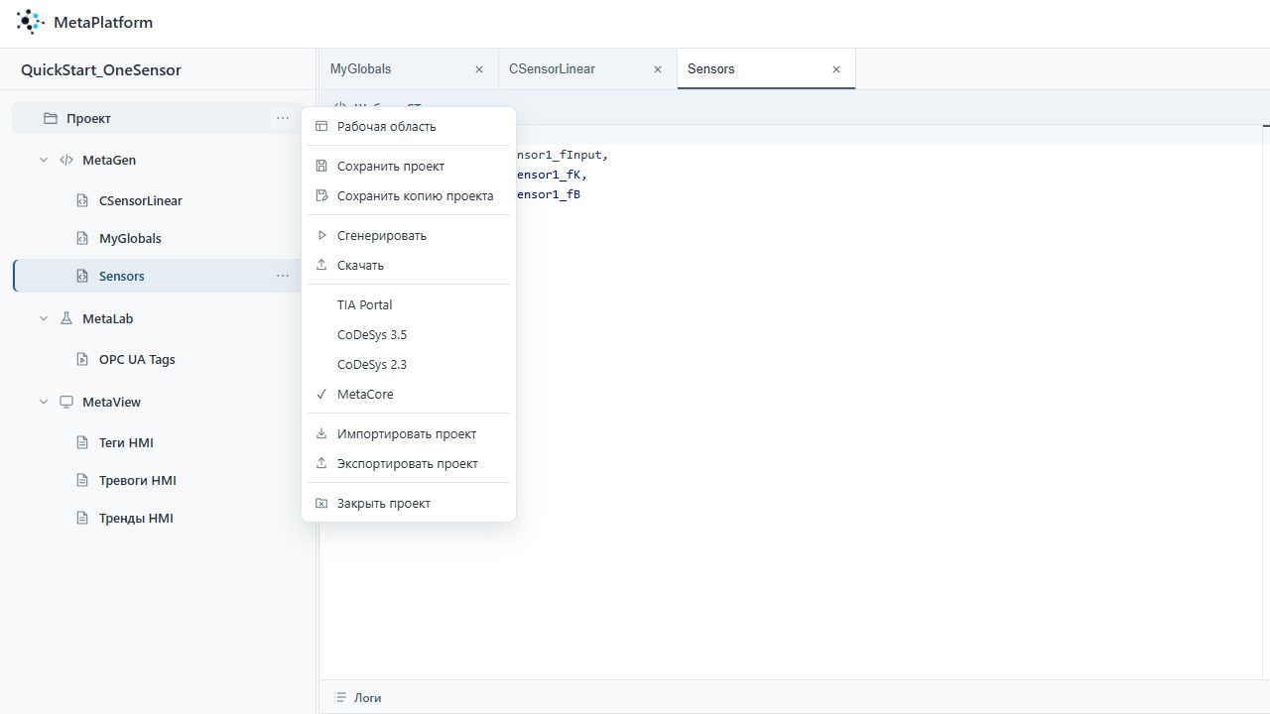1270x714 pixels.
Task: Close the CSensorLinear tab
Action: [658, 69]
